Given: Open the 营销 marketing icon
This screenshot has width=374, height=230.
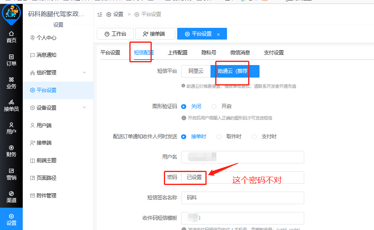Looking at the screenshot, I should point(11,171).
